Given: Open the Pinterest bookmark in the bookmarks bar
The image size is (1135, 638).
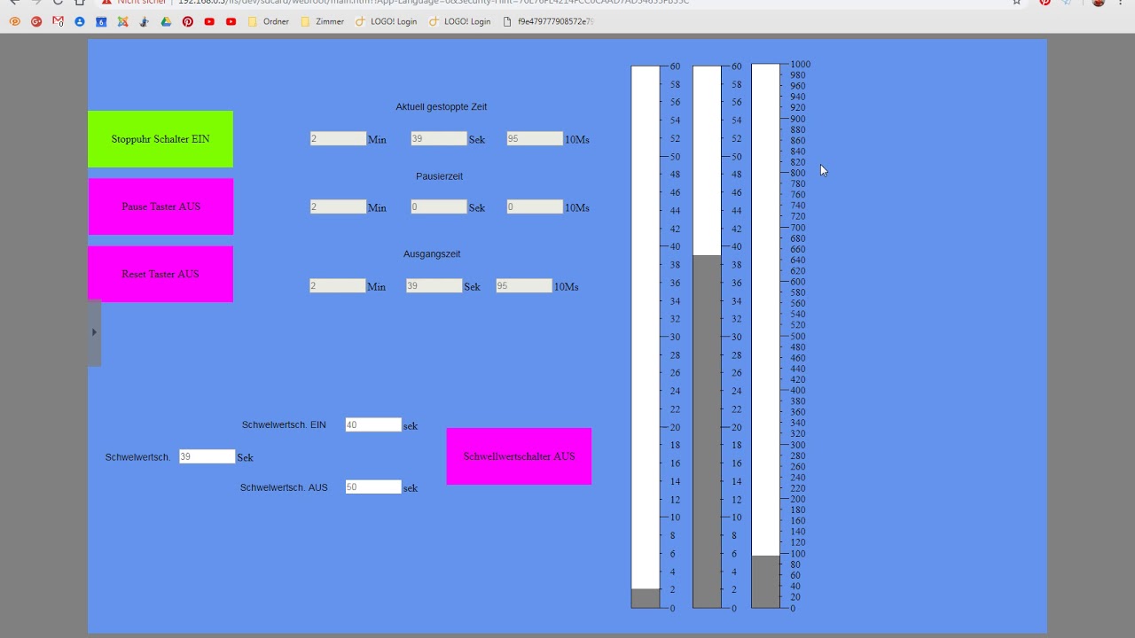Looking at the screenshot, I should 187,21.
